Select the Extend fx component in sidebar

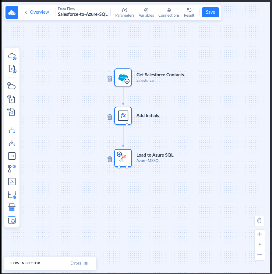tap(12, 182)
